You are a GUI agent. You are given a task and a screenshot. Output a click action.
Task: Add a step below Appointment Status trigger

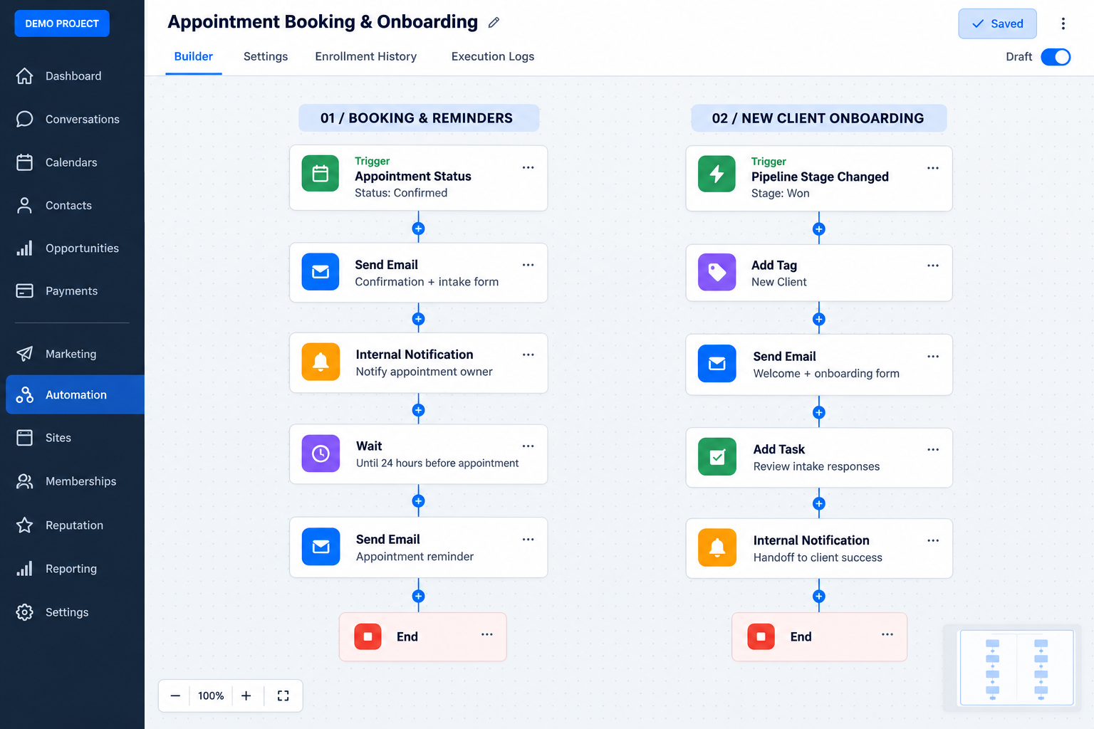[x=419, y=229]
